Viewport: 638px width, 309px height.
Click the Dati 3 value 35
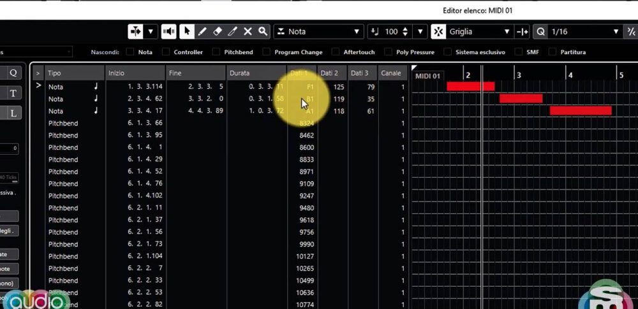pos(370,99)
